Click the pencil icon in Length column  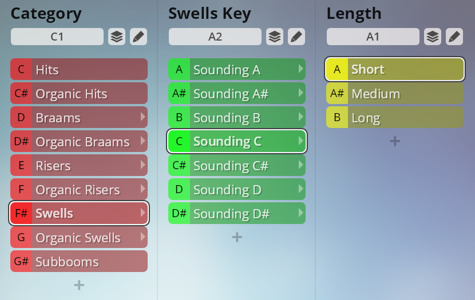tap(454, 37)
